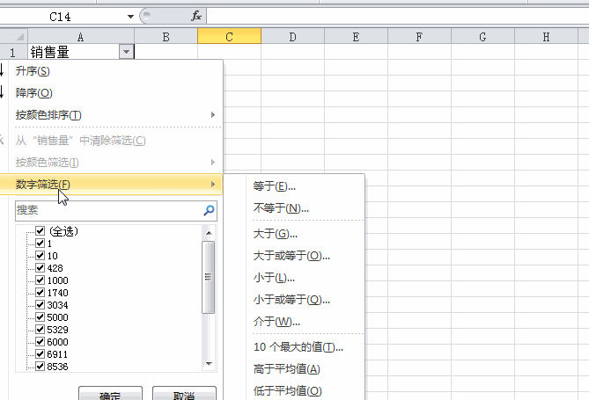Screen dimensions: 589x400
Task: Select column D header
Action: click(292, 37)
